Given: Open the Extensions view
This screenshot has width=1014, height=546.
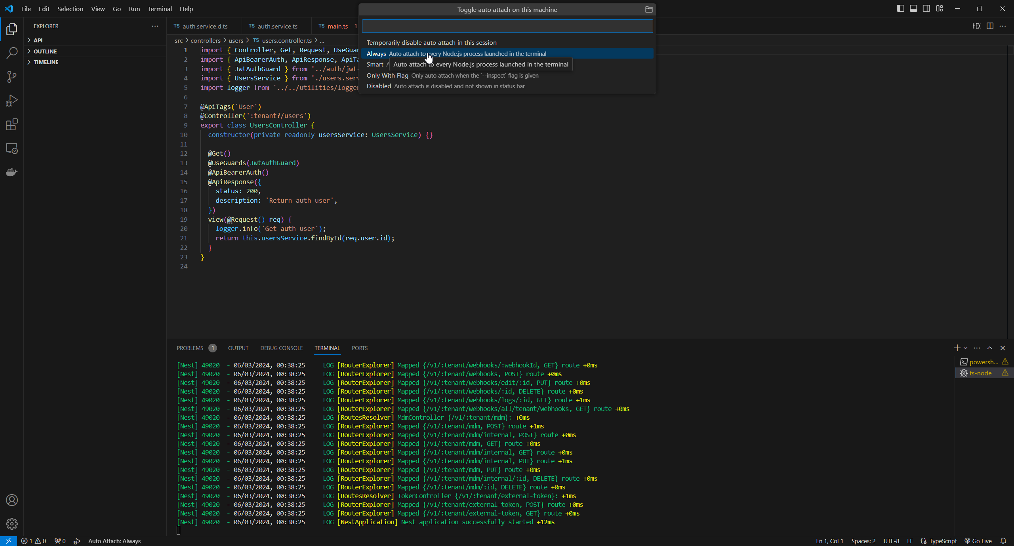Looking at the screenshot, I should pos(12,125).
